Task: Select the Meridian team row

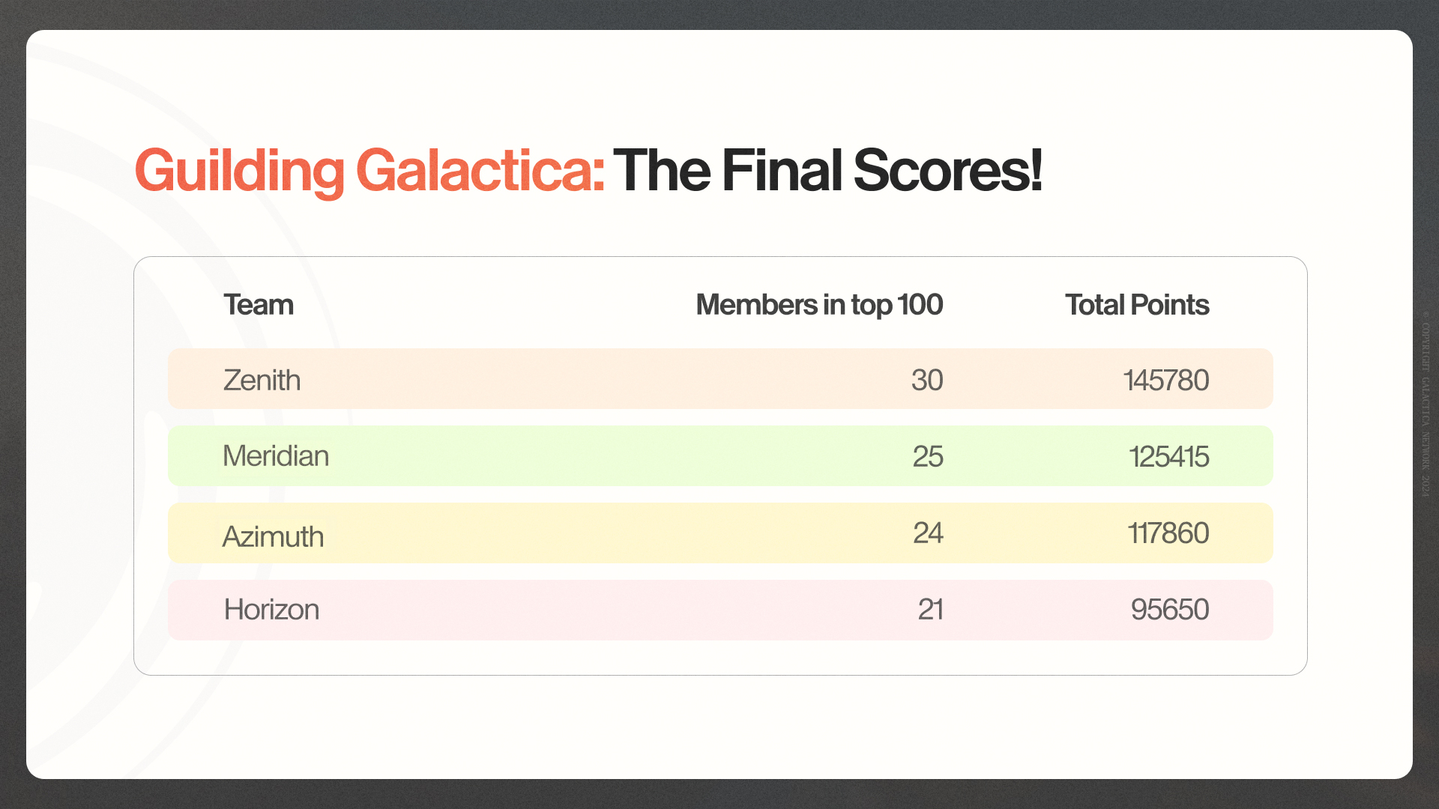Action: tap(720, 455)
